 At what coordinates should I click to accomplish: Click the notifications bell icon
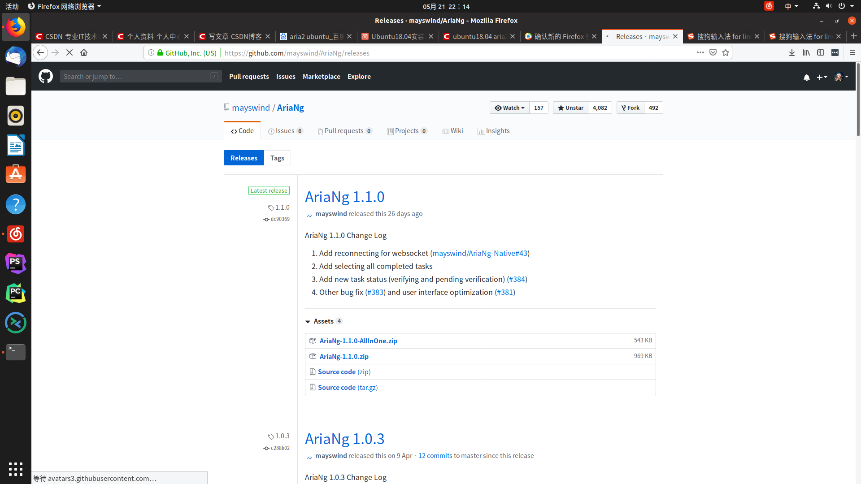click(807, 77)
